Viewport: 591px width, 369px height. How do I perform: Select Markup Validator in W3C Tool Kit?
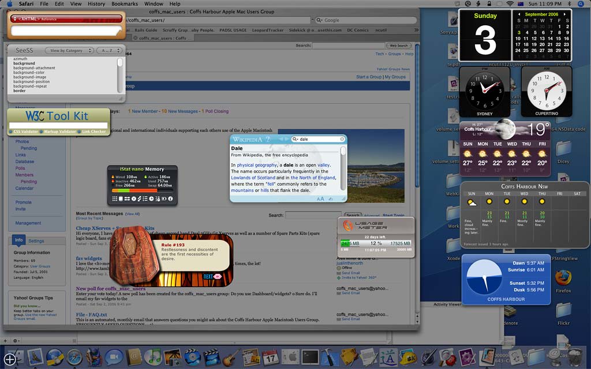58,131
